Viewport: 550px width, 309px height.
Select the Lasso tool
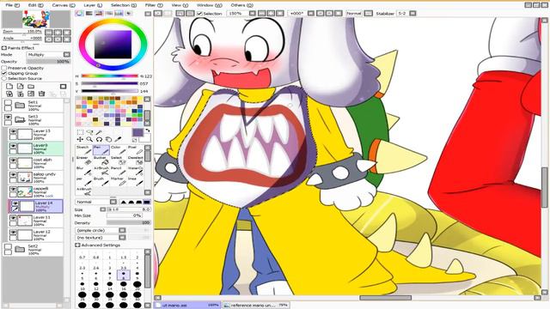click(x=89, y=132)
